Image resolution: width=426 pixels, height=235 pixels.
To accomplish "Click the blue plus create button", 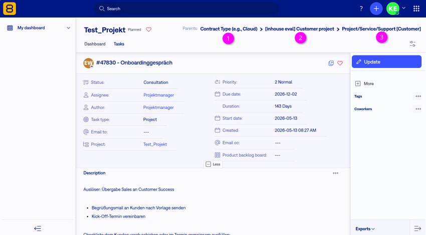I will pos(376,8).
